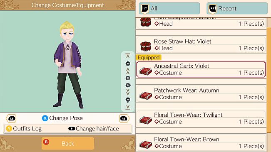Open the Outfits Log
The width and height of the screenshot is (271, 152).
24,129
